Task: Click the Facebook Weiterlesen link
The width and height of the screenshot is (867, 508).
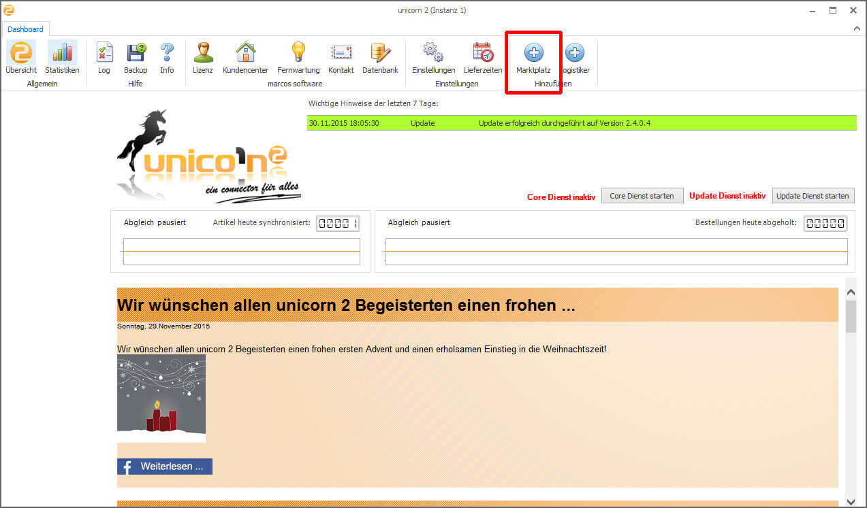Action: pos(165,467)
